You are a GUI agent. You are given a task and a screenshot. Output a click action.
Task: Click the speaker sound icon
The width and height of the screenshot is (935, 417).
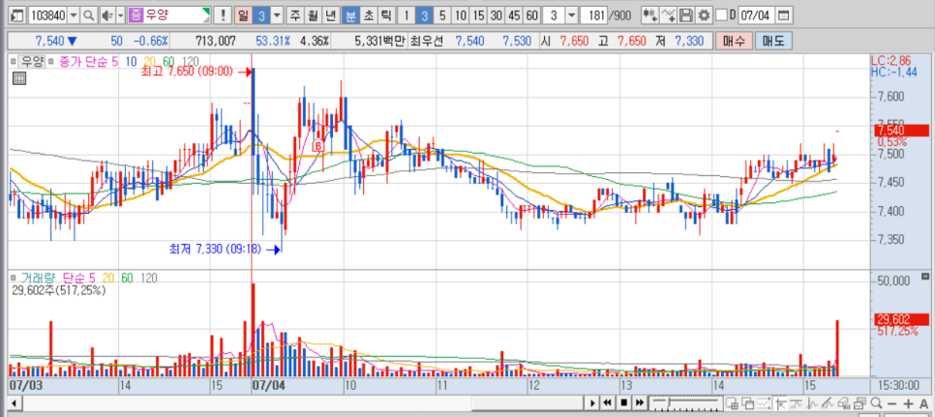(x=106, y=15)
